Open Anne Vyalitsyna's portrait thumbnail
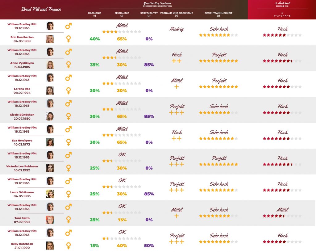This screenshot has width=316, height=252. pyautogui.click(x=50, y=65)
